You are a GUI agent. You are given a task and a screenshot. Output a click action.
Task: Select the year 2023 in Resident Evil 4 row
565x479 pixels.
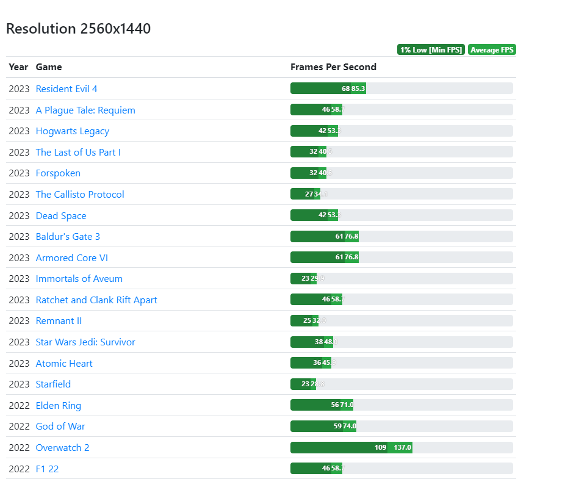[x=19, y=88]
